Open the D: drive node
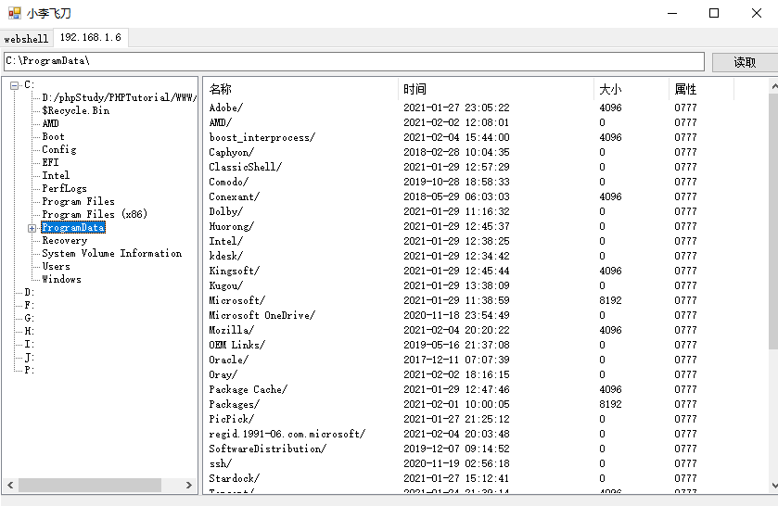Viewport: 778px width, 506px height. [30, 292]
